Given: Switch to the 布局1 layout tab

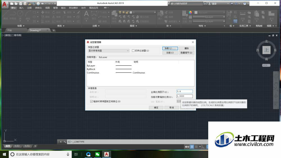Looking at the screenshot, I should pyautogui.click(x=17, y=146).
